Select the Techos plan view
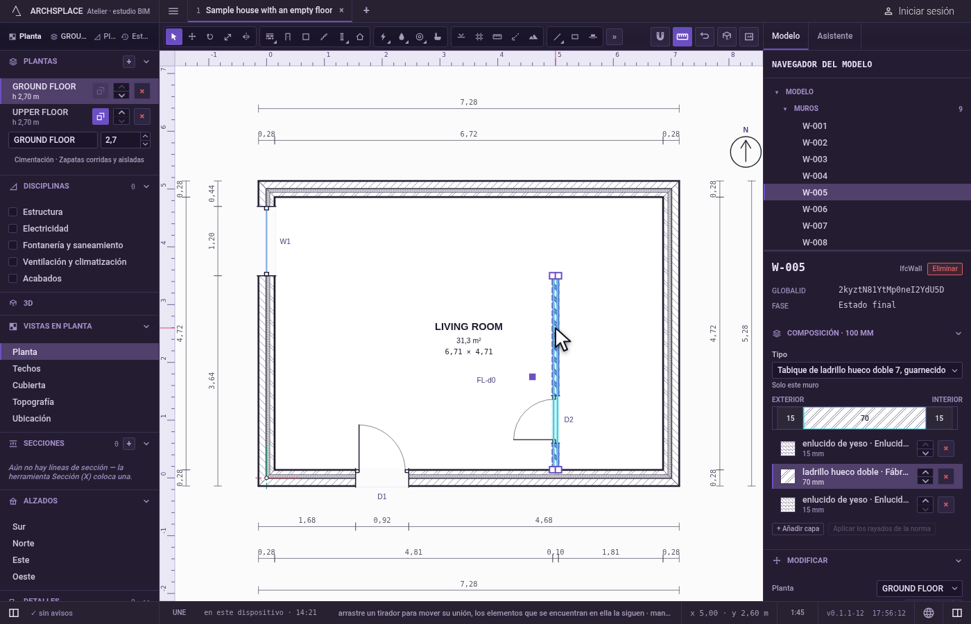 pos(80,369)
